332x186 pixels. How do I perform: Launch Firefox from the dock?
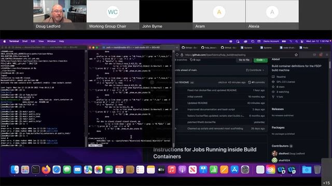(x=46, y=169)
